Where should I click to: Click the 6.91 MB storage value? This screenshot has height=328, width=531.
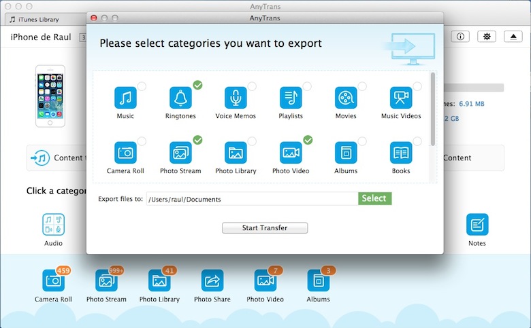point(472,104)
